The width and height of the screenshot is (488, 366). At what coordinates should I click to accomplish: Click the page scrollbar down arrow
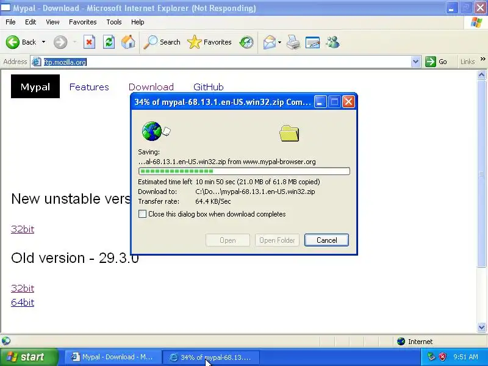pos(481,327)
